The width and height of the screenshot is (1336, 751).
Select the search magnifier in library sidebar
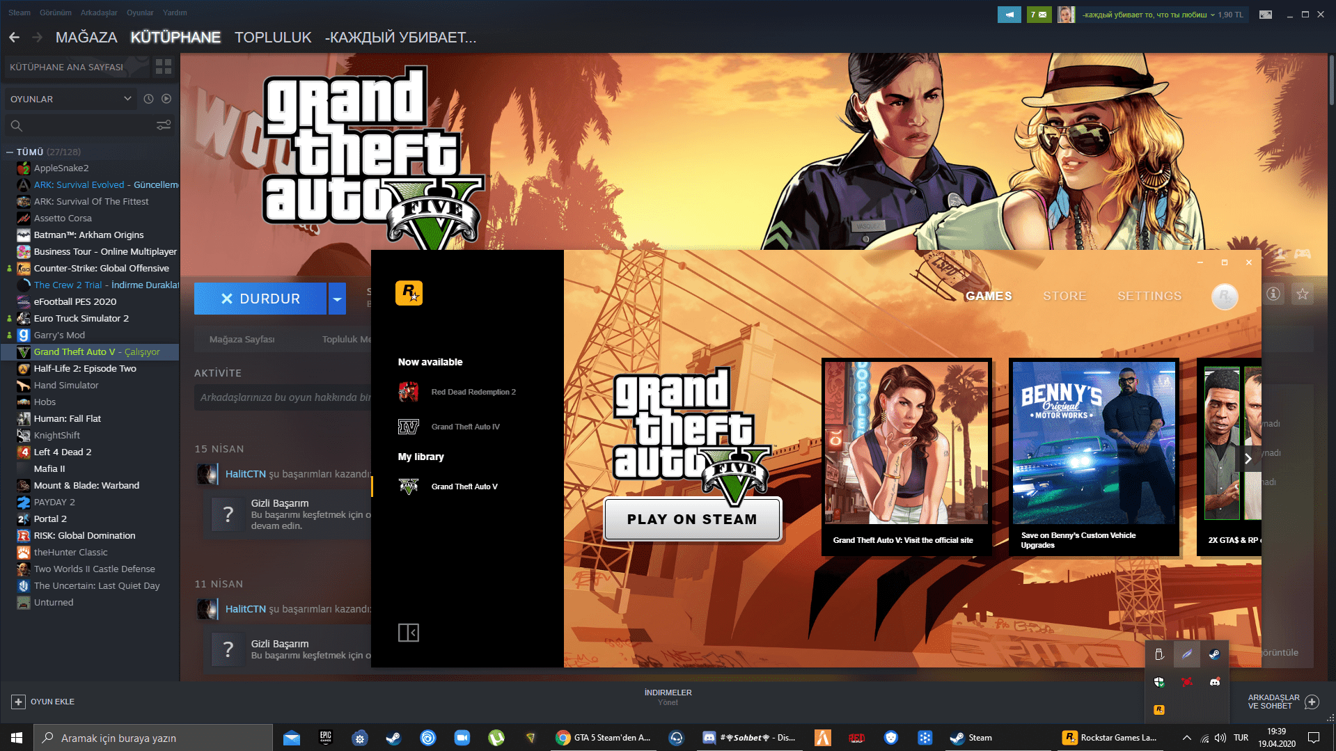15,125
